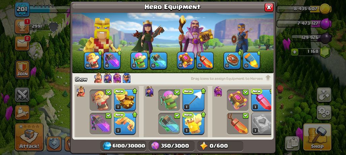Screen dimensions: 346x155
Task: Select the Spiky Ball golden gauntlet equipment
Action: pyautogui.click(x=125, y=100)
